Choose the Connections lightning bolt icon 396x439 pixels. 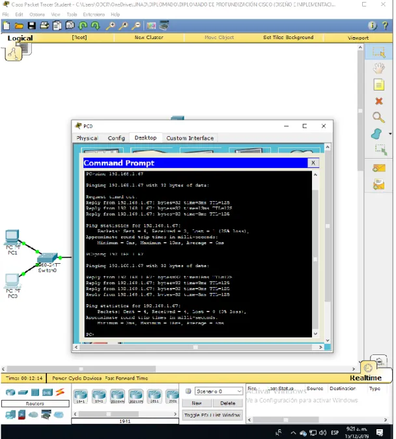(x=60, y=392)
